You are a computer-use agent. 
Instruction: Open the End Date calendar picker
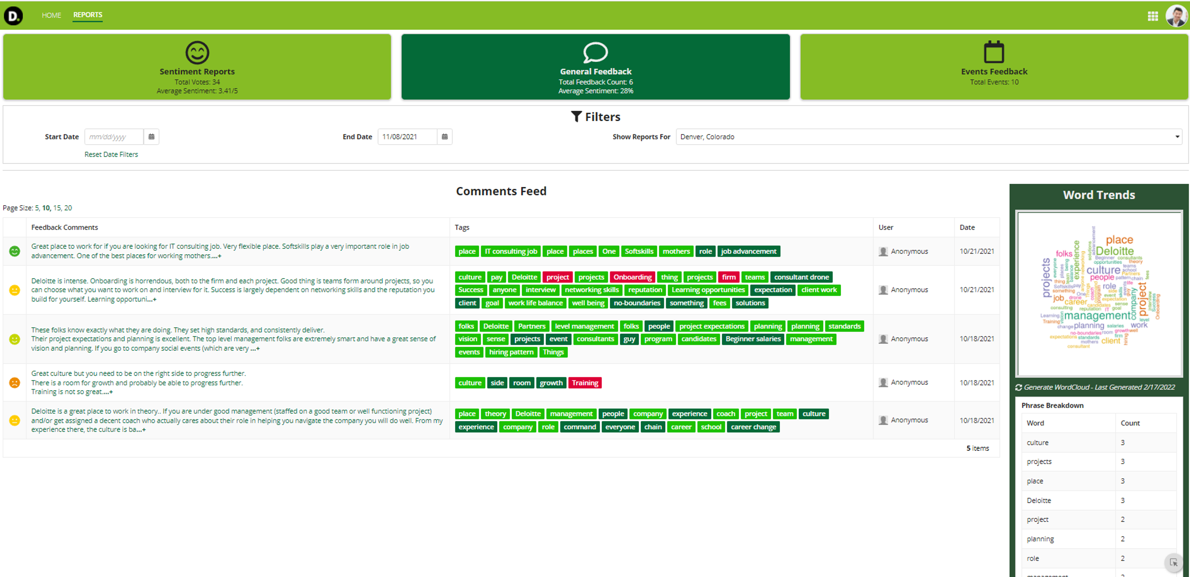click(444, 137)
